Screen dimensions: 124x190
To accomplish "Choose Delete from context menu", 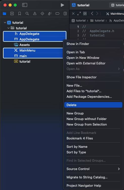I will click(x=93, y=105).
